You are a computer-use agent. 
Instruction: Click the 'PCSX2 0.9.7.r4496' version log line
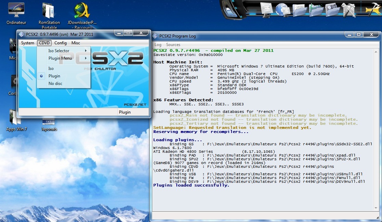(x=213, y=50)
